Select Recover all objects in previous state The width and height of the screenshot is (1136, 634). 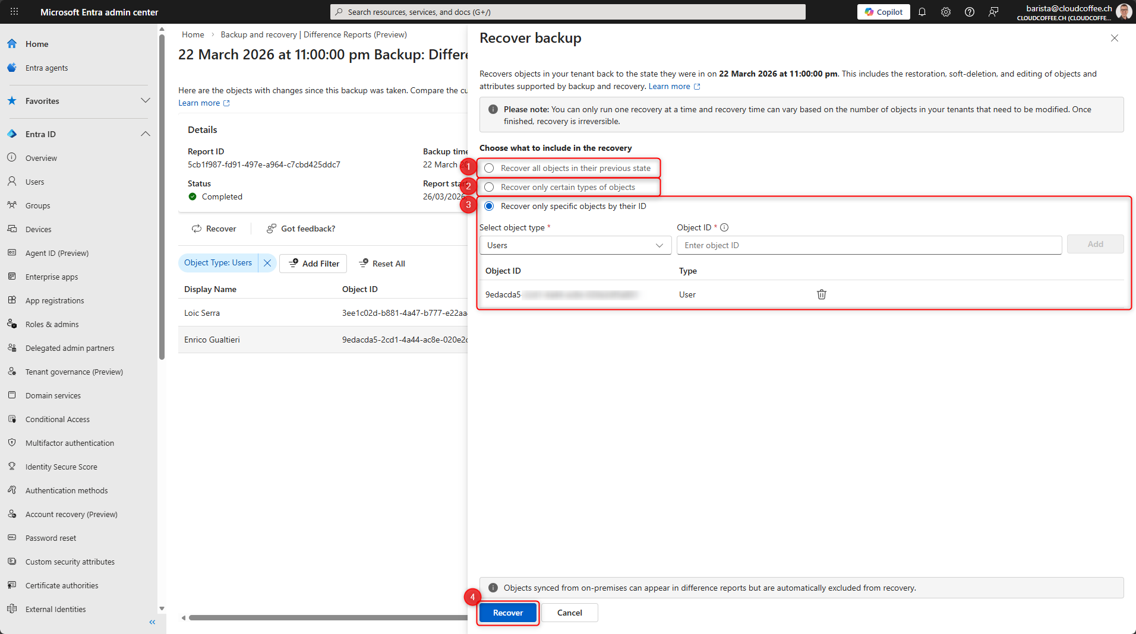(489, 169)
